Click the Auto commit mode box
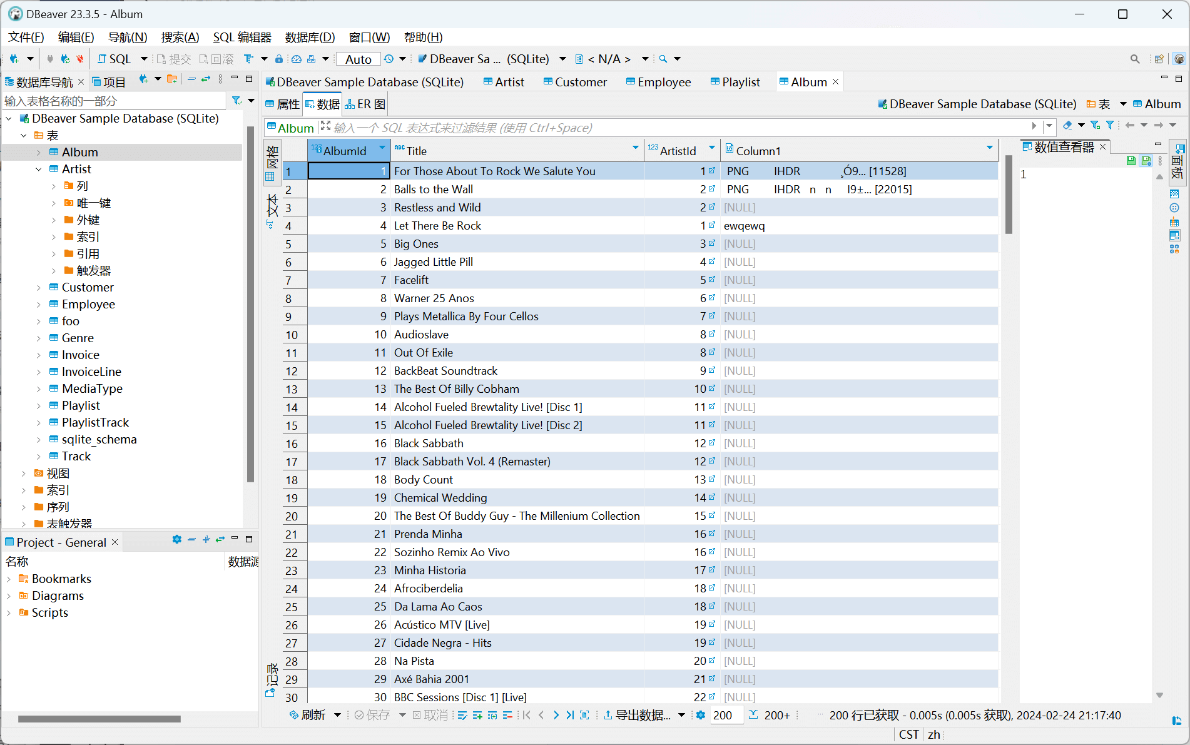This screenshot has width=1190, height=745. [358, 59]
